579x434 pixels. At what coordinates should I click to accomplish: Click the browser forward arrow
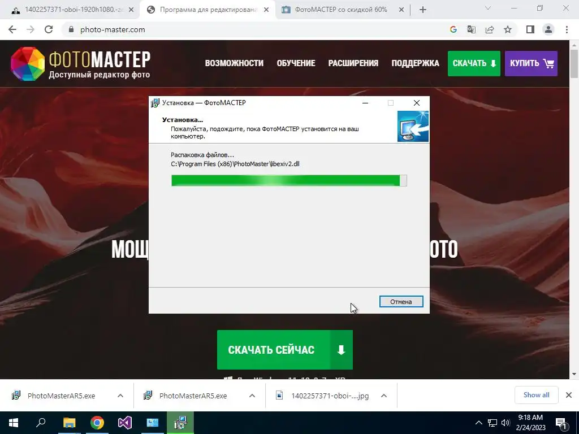(x=31, y=29)
